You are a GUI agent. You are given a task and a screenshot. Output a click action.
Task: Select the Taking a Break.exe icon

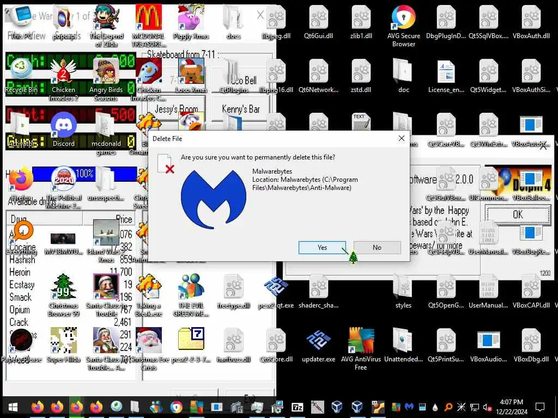pyautogui.click(x=149, y=295)
